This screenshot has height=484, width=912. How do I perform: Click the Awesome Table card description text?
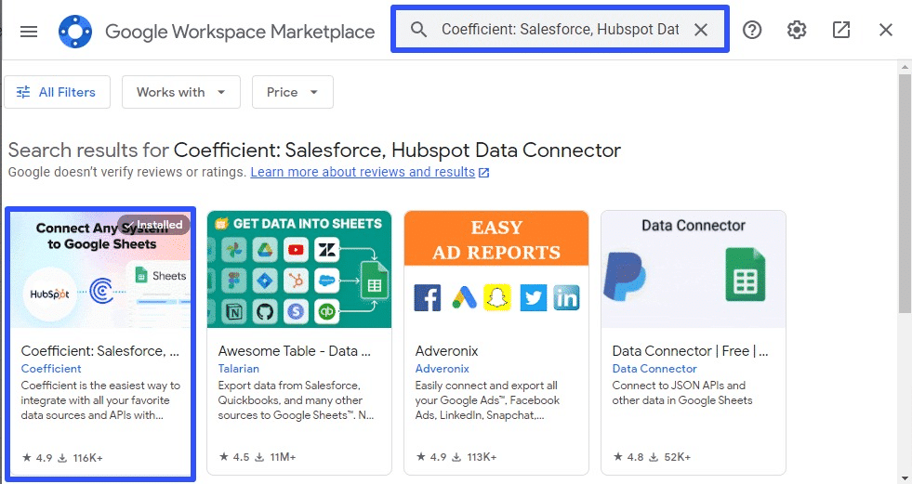point(296,400)
